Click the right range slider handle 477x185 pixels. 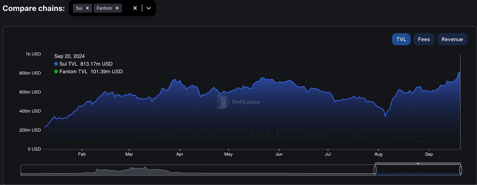[461, 170]
